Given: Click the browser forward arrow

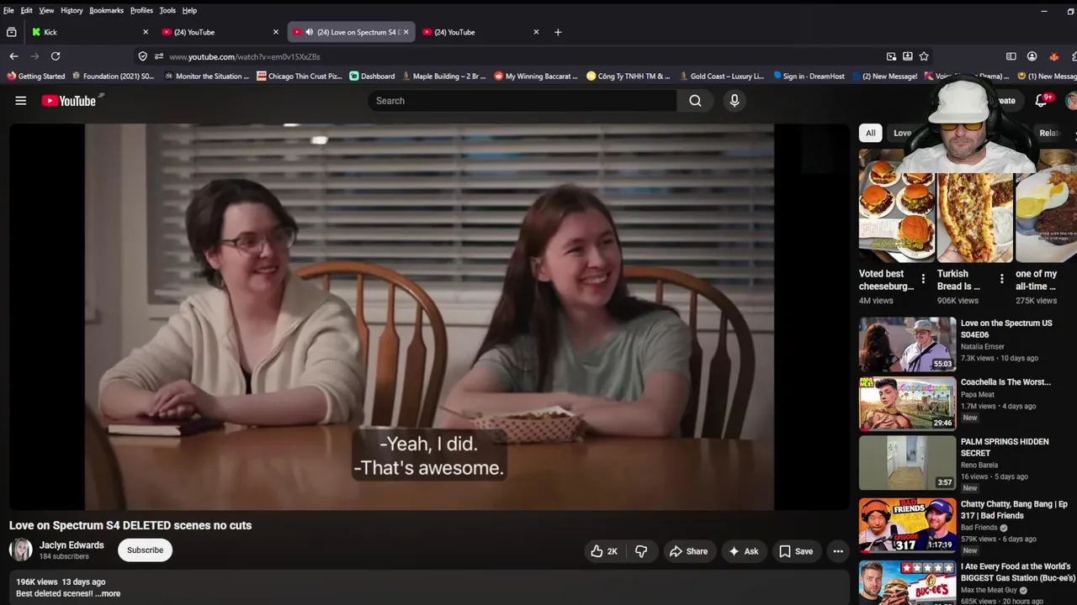Looking at the screenshot, I should pos(34,56).
